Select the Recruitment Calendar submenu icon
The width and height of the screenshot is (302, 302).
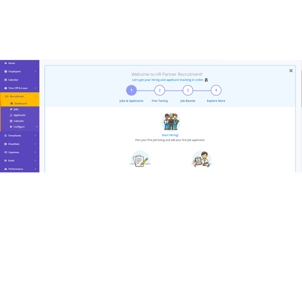tap(11, 121)
